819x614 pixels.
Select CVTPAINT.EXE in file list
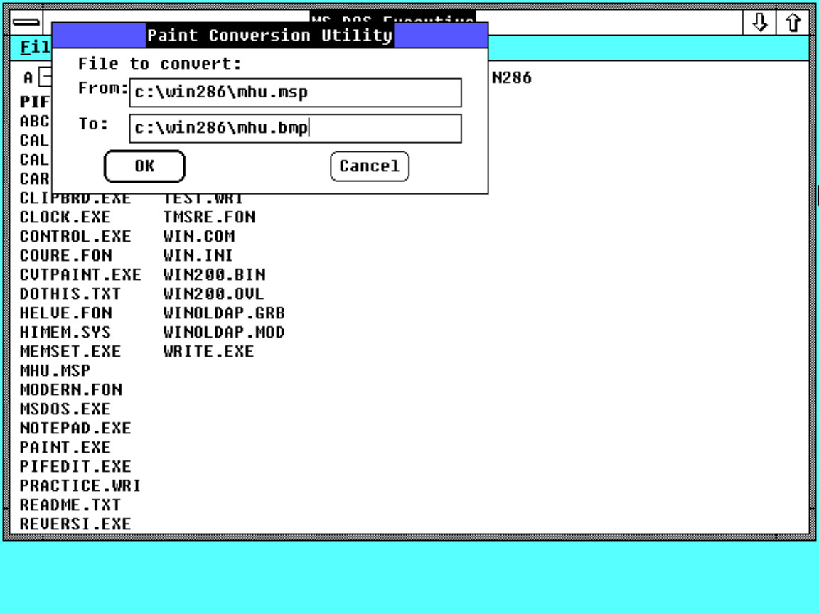click(80, 275)
